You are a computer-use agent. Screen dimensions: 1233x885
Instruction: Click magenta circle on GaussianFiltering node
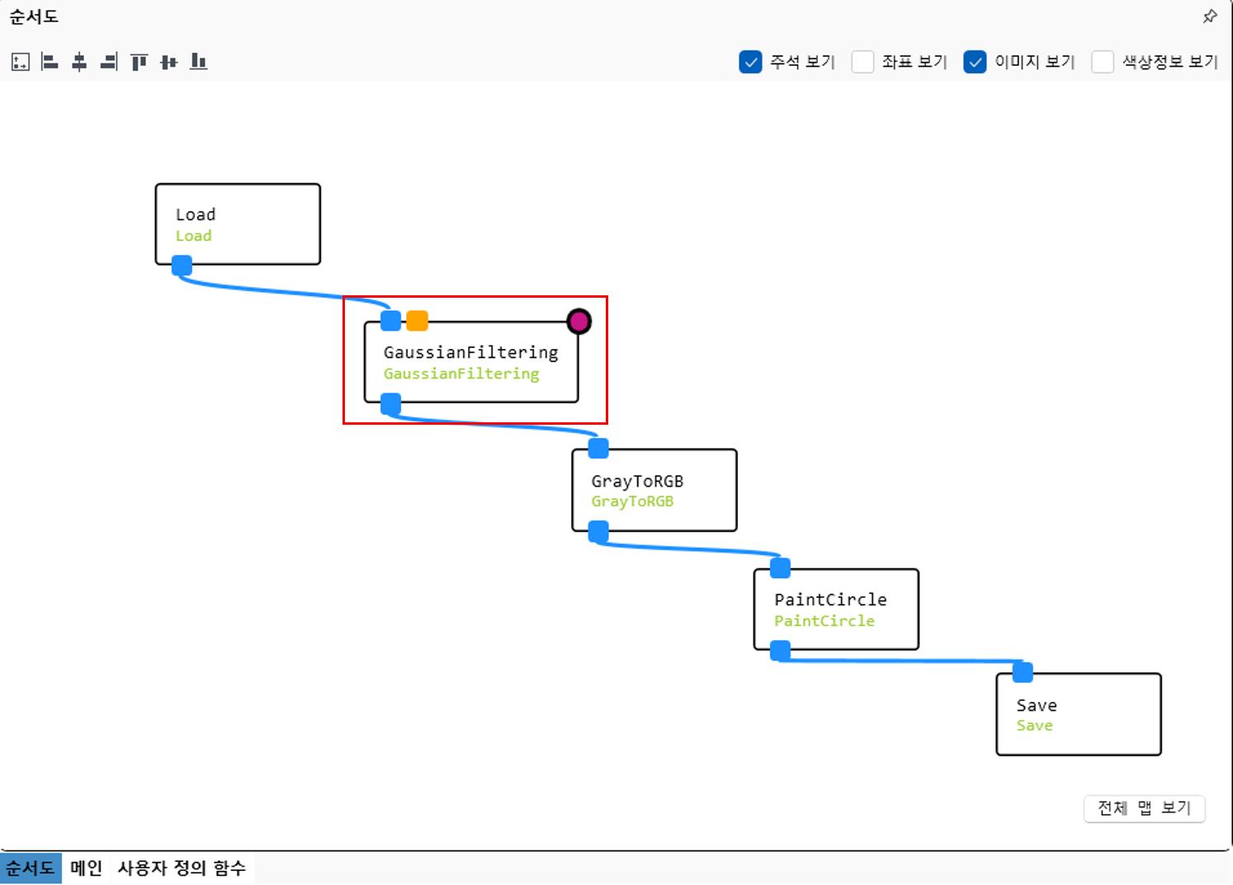579,321
